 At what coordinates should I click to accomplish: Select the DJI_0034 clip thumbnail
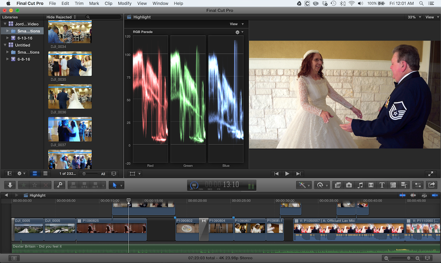70,32
